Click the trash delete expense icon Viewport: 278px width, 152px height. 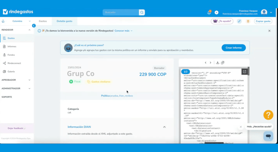248,21
